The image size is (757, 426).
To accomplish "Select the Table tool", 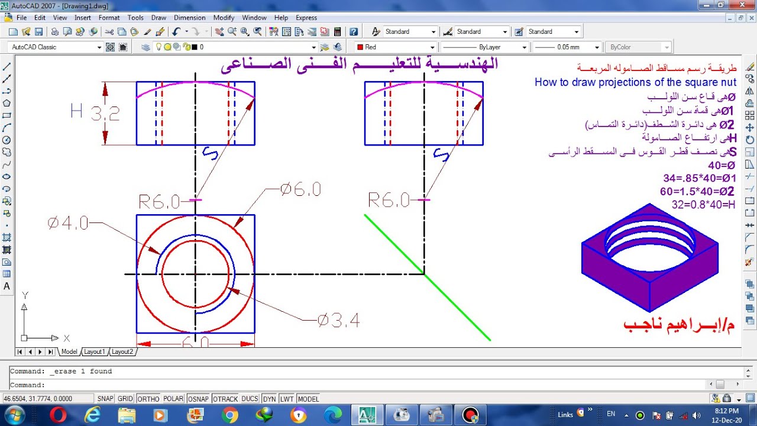I will point(7,274).
